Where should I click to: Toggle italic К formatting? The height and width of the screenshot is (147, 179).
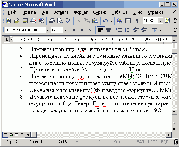pos(82,30)
